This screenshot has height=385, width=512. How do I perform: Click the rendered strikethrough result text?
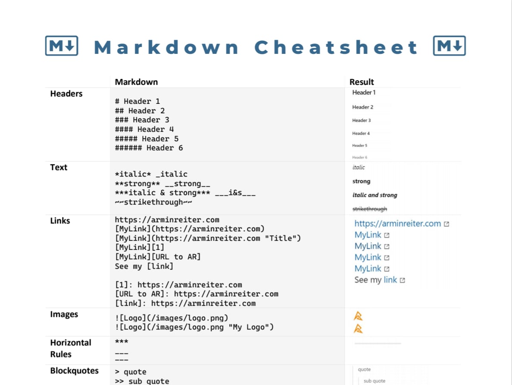[x=370, y=209]
